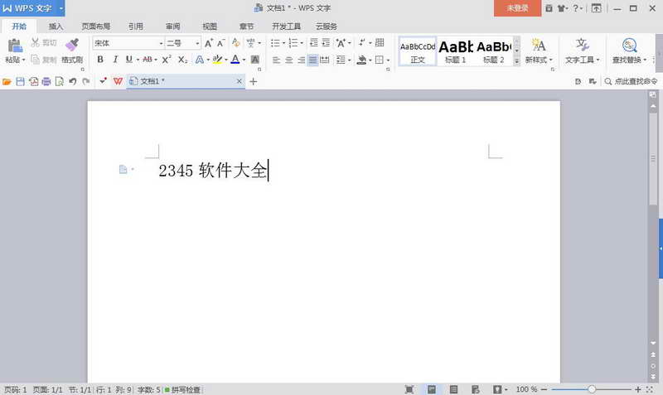Click the Copy (复制) button
663x395 pixels.
point(44,60)
